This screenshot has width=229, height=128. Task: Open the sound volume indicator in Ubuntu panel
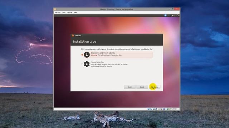point(173,15)
